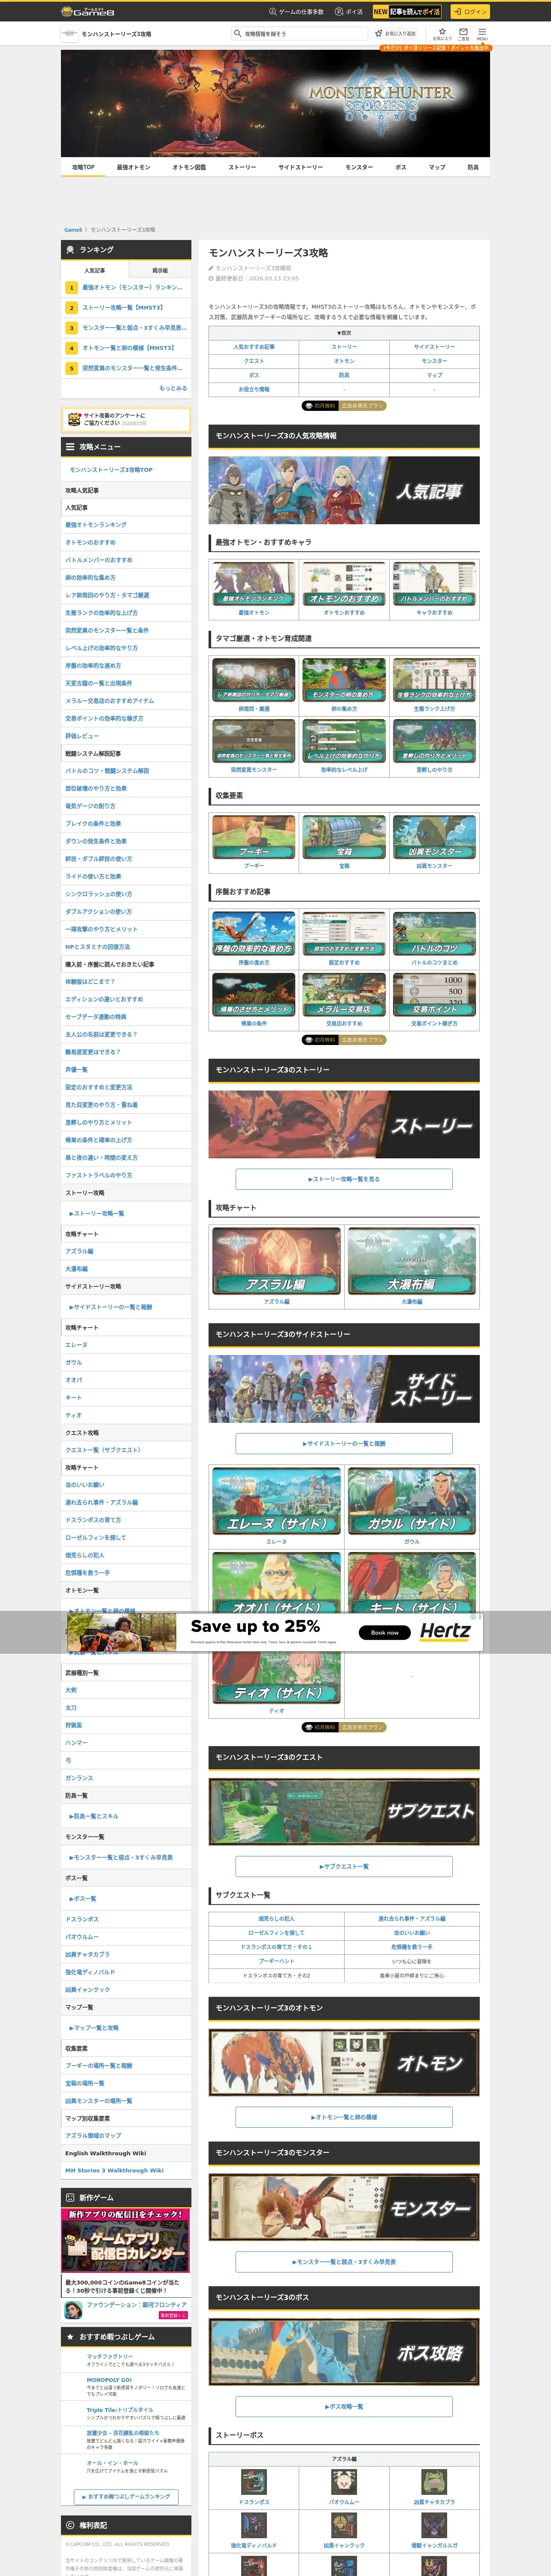
Task: Click the ▶オトモン一覧と卵の模様 button
Action: tap(344, 2117)
